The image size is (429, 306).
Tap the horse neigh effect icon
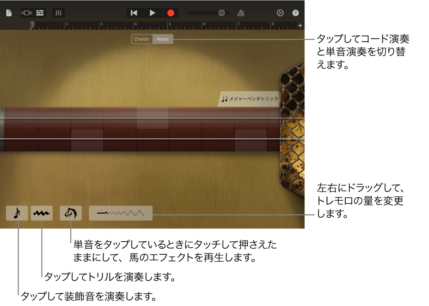70,213
